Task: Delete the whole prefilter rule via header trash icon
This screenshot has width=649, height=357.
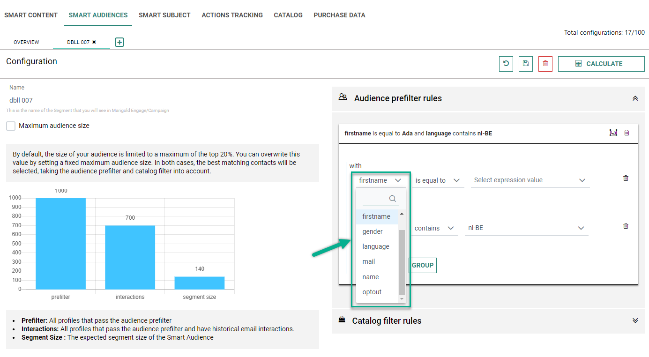Action: coord(627,133)
